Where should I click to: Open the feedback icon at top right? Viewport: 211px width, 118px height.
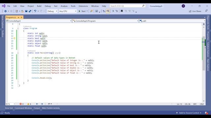[206, 11]
